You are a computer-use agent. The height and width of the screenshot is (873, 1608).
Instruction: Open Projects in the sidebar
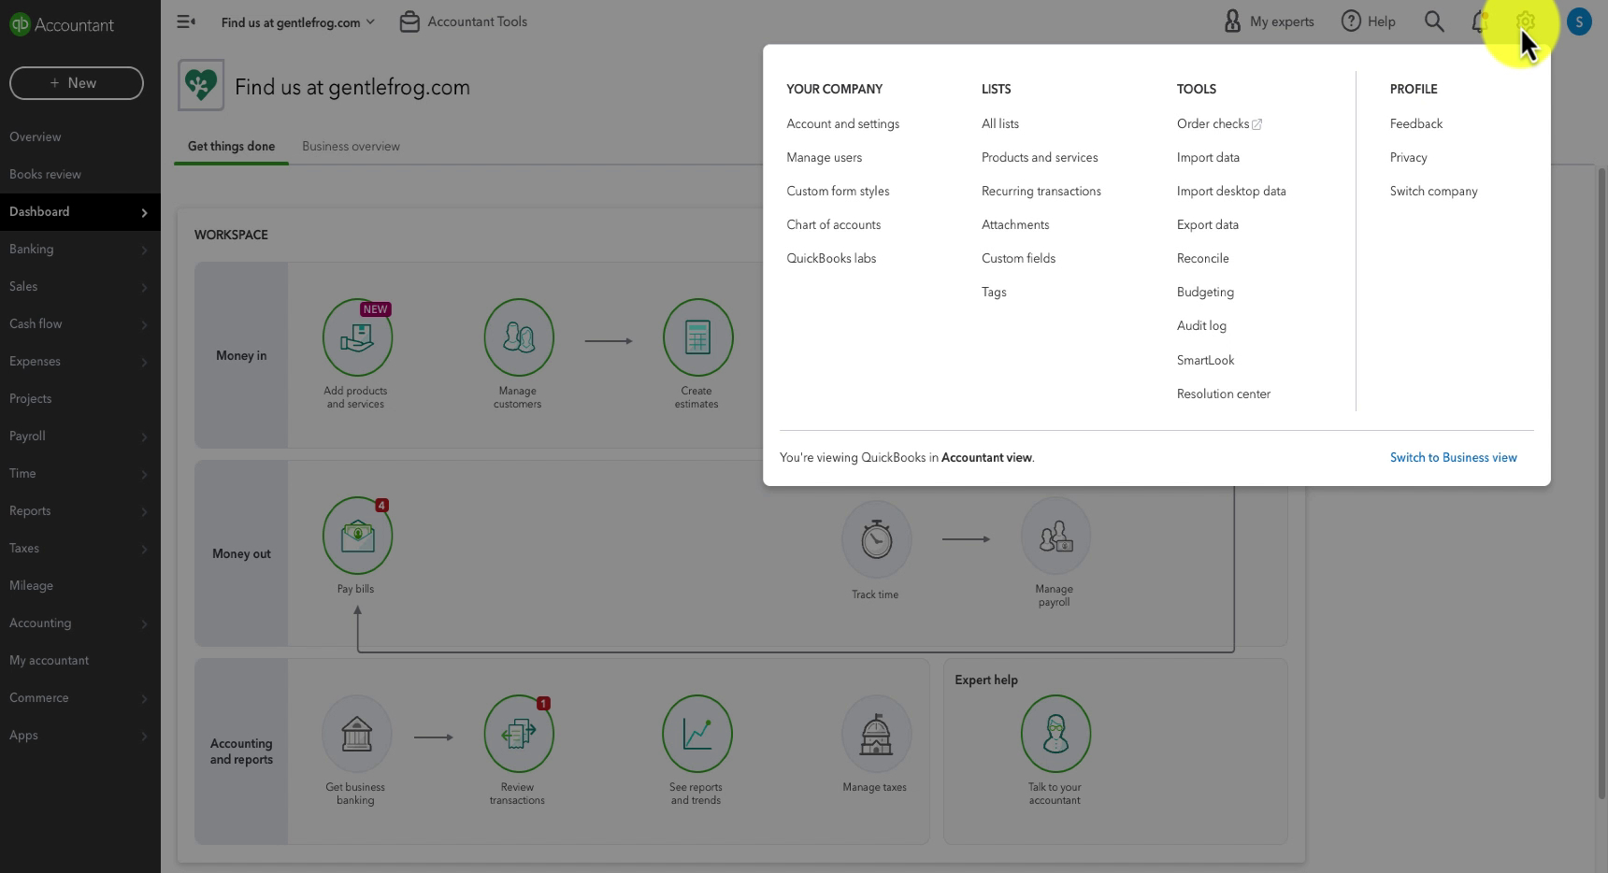[80, 398]
